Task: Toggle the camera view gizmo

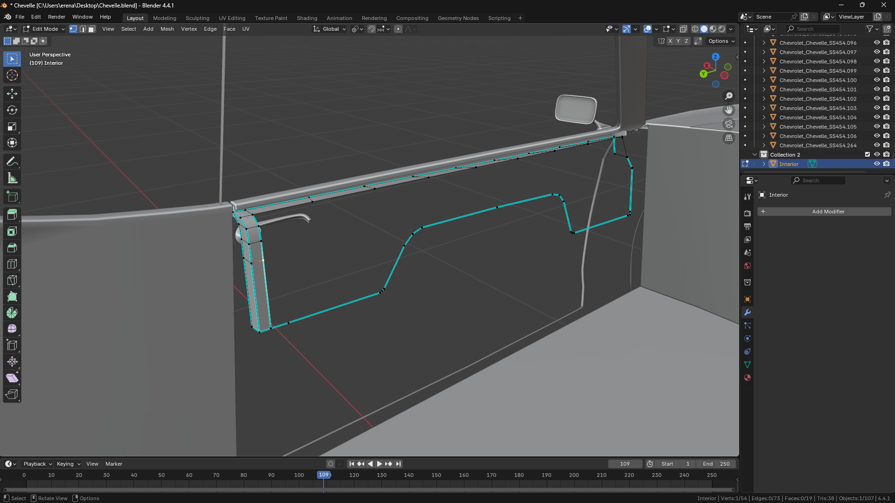Action: pyautogui.click(x=729, y=124)
